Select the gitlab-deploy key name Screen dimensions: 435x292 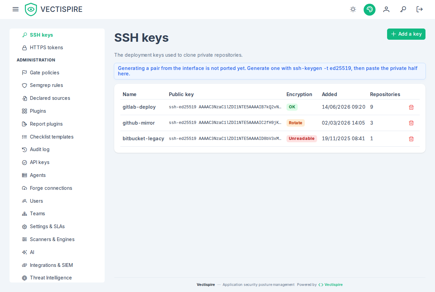point(139,107)
